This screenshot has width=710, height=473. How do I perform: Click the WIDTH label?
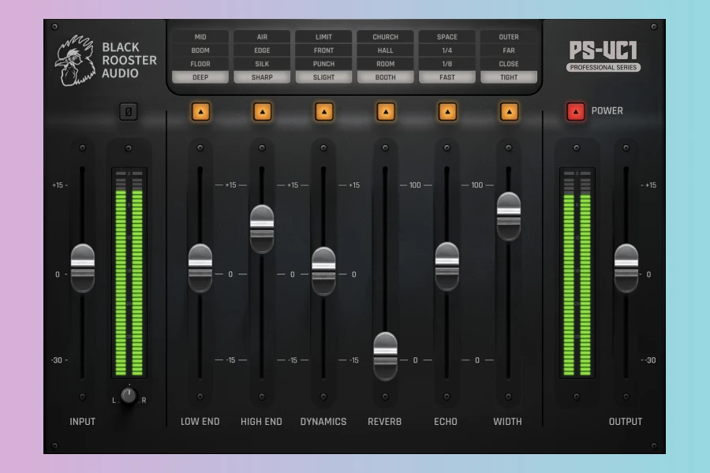pyautogui.click(x=507, y=422)
